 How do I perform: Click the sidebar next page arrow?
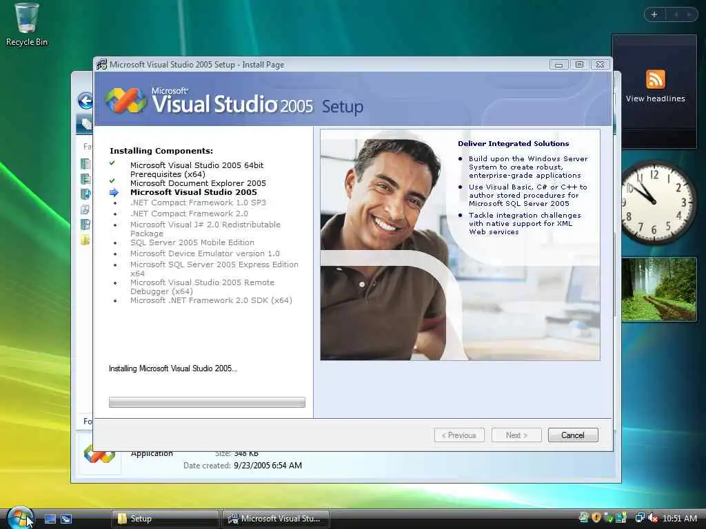click(689, 14)
